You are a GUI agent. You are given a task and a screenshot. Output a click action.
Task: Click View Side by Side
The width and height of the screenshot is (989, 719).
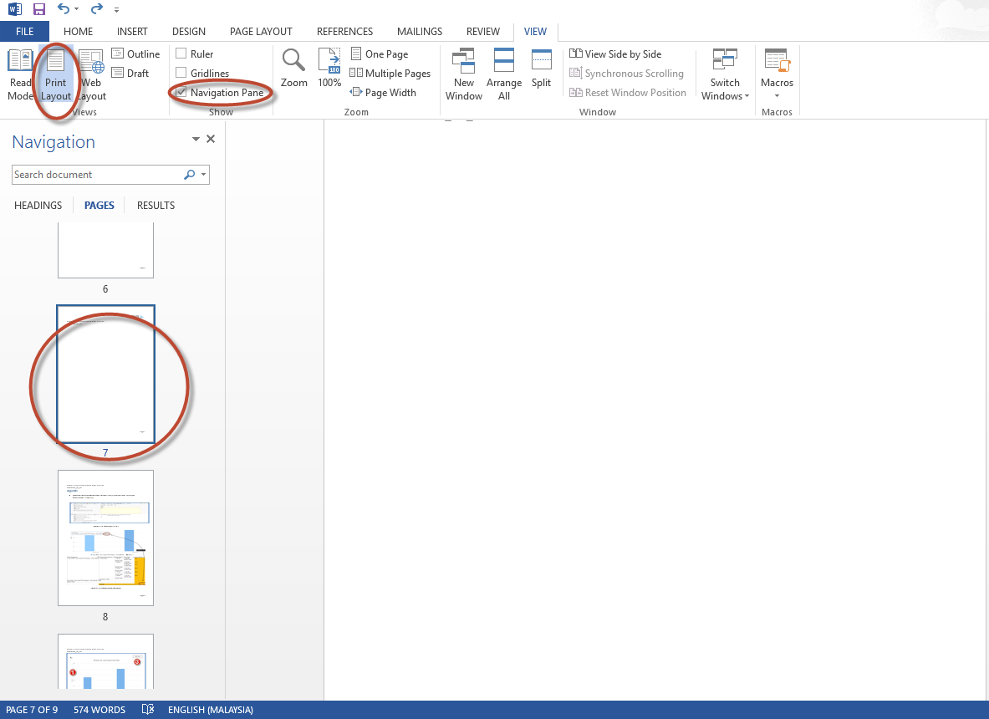[615, 54]
